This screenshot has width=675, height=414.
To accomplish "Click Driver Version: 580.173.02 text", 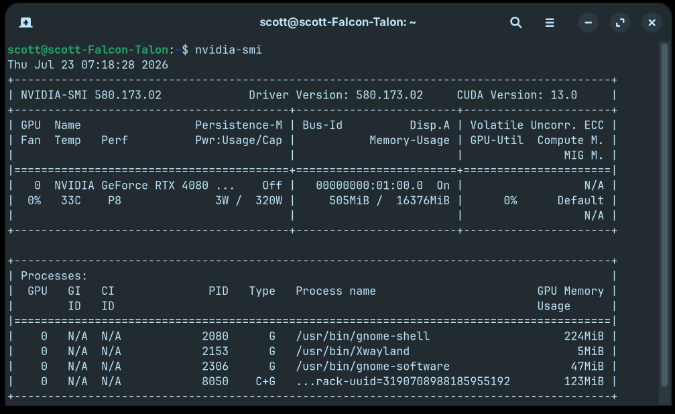I will click(x=336, y=95).
